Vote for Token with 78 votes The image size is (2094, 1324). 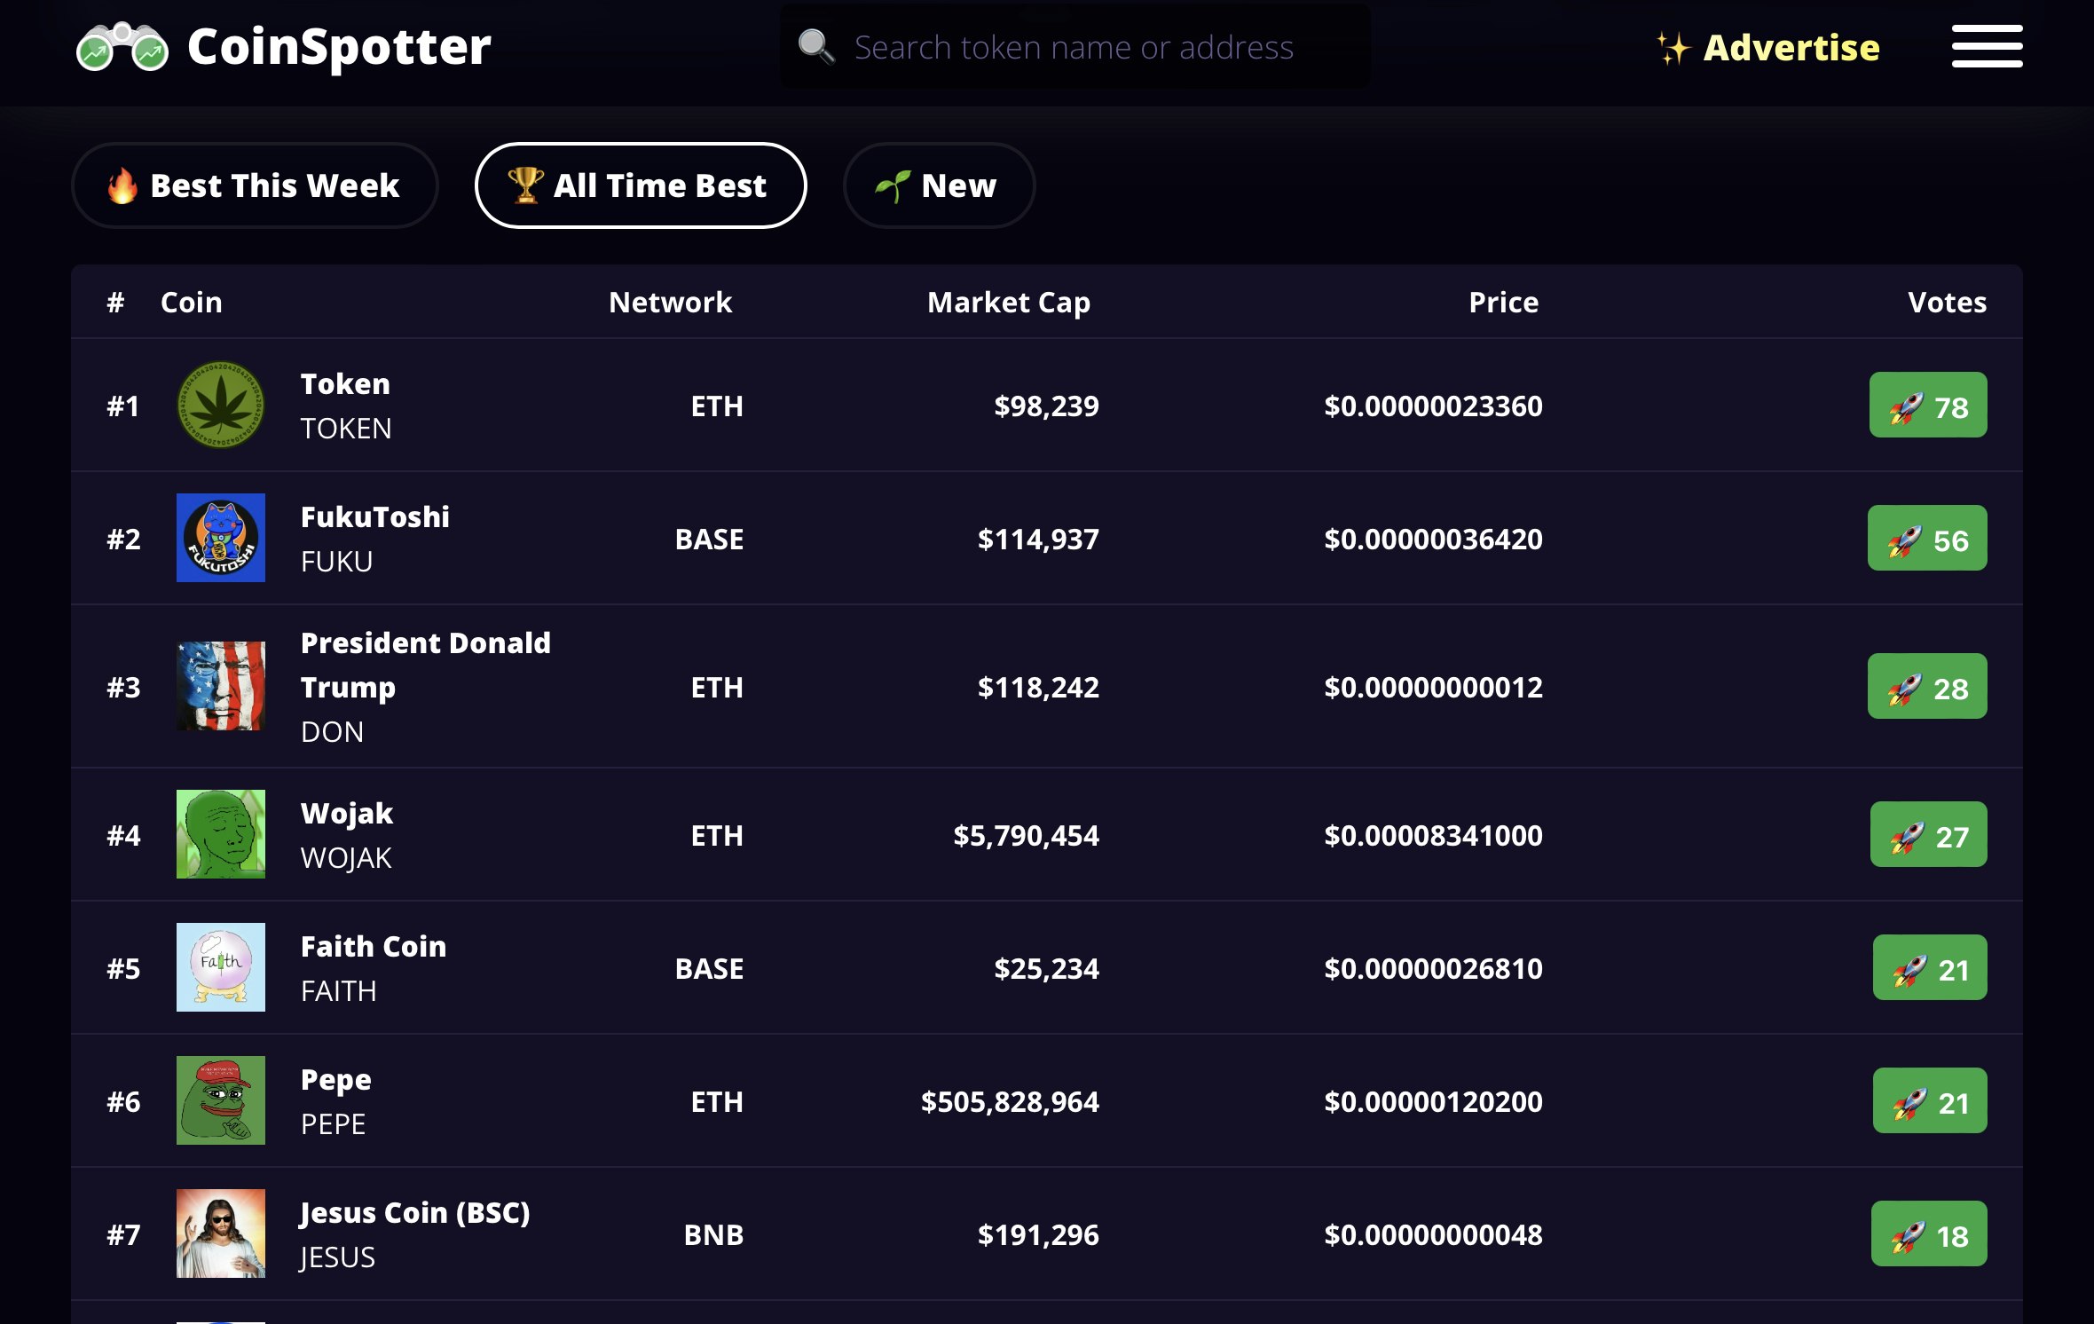1928,405
